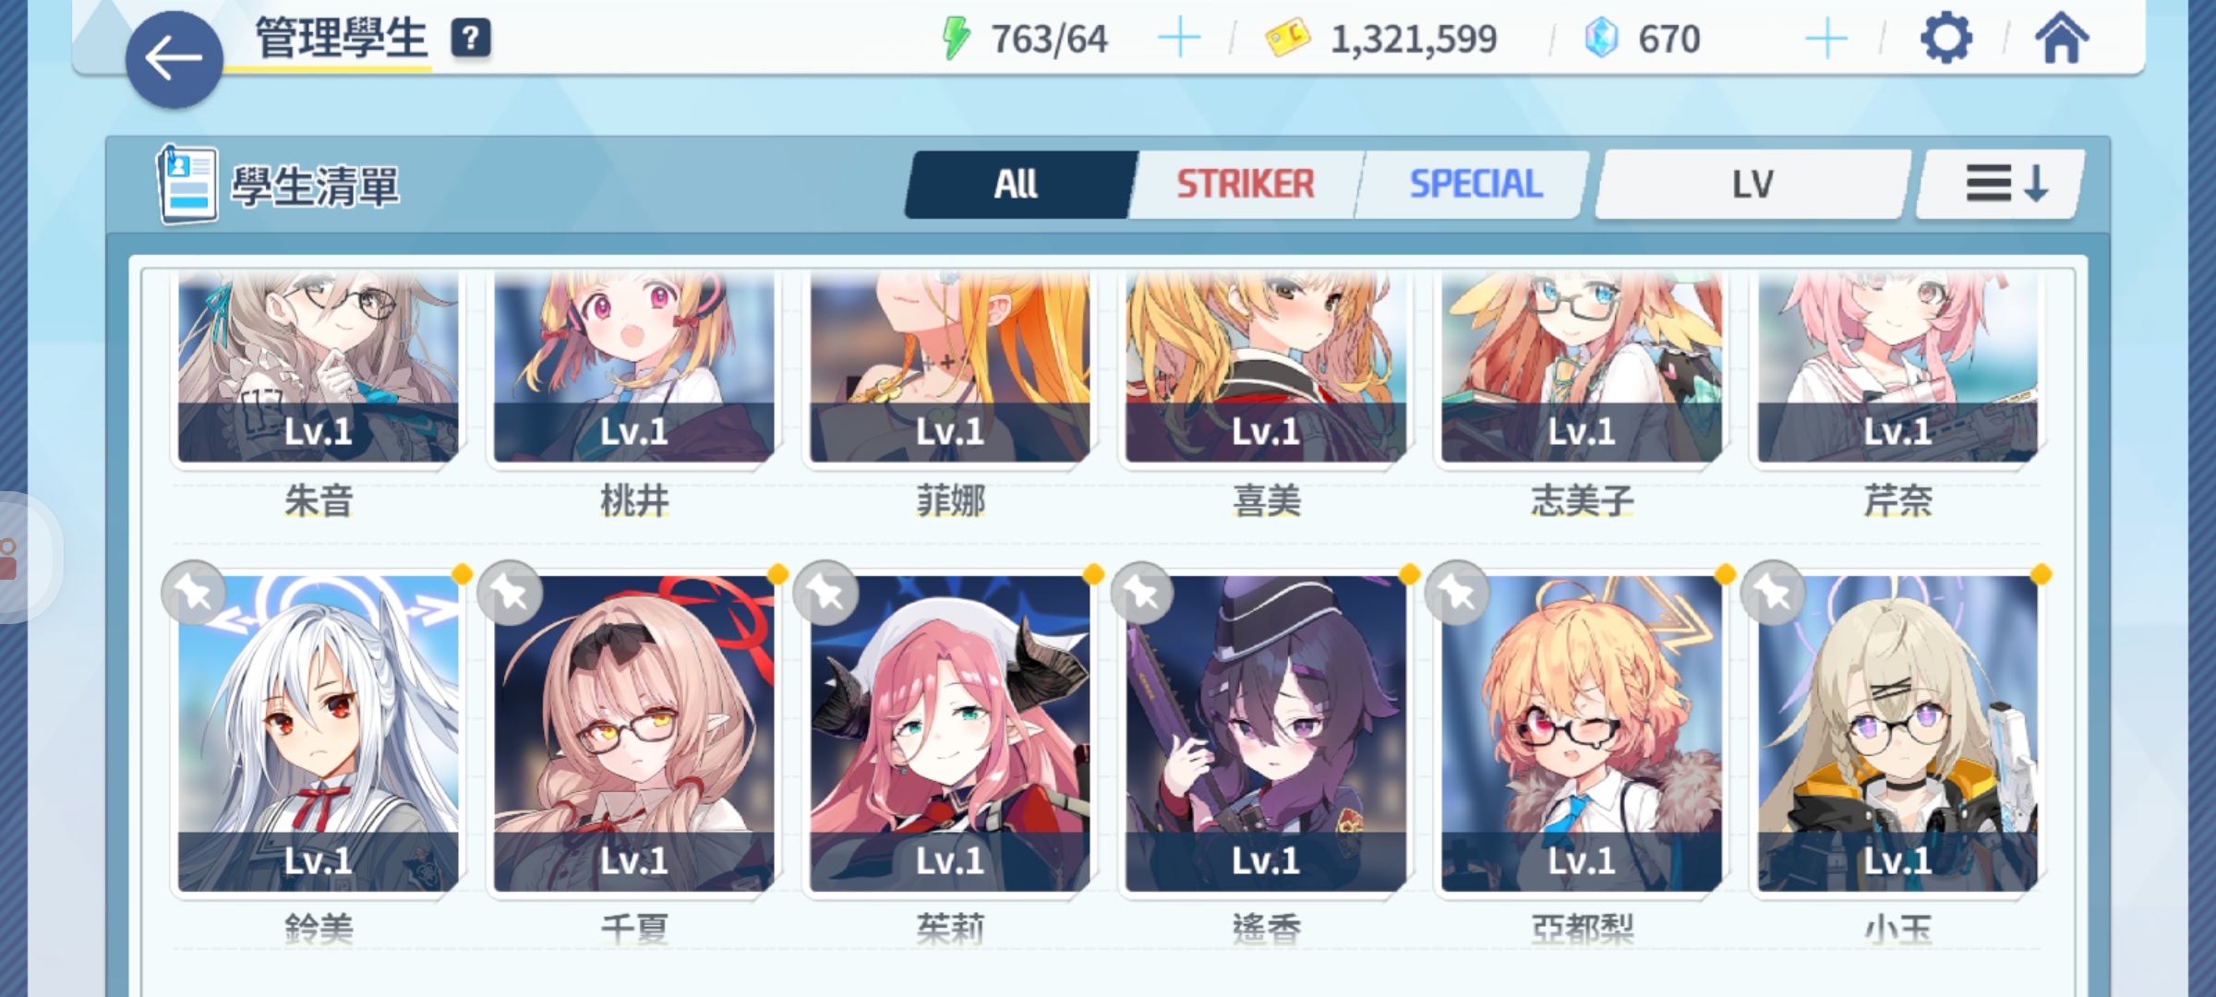Open student 茉莉's portrait card

(950, 734)
